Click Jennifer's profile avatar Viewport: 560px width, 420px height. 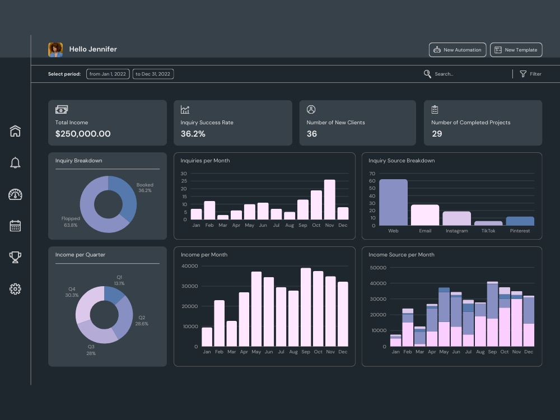(55, 50)
